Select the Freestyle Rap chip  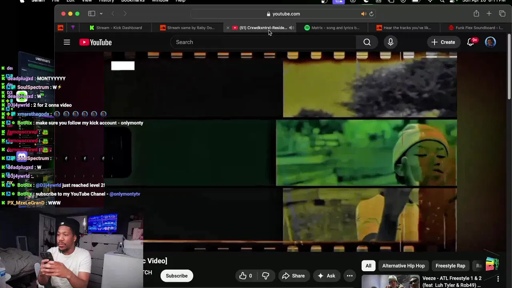coord(450,266)
